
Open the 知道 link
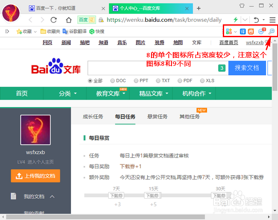coord(103,43)
